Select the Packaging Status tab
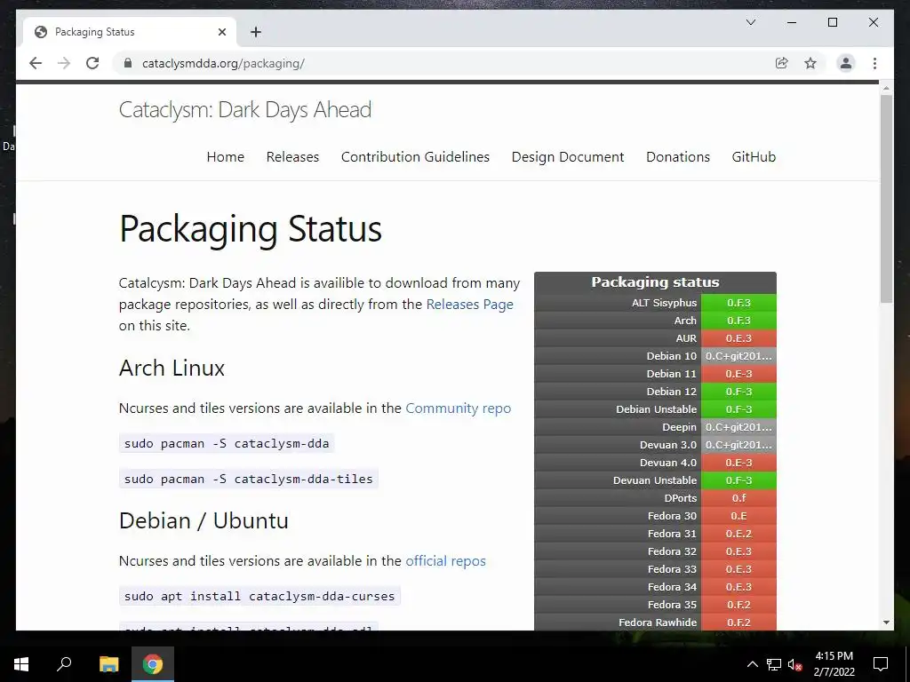This screenshot has height=682, width=910. pos(130,32)
